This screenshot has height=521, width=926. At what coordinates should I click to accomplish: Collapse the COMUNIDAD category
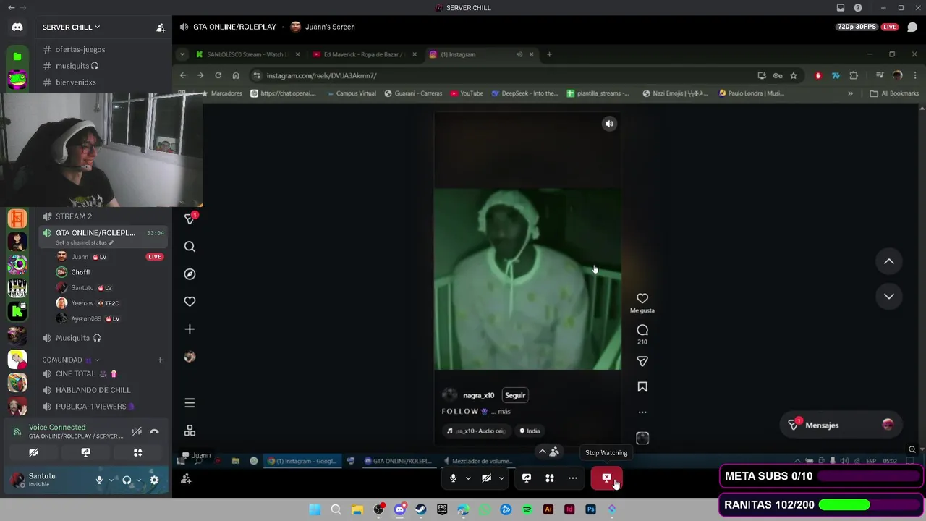(71, 360)
